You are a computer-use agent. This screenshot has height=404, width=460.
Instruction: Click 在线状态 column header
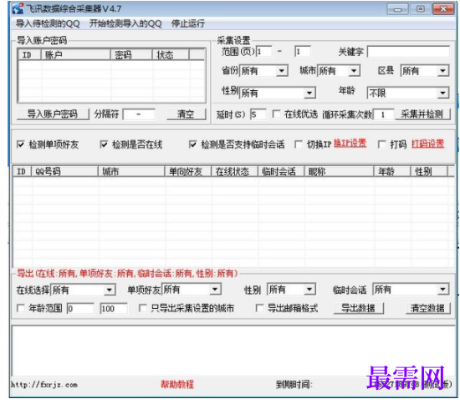[x=234, y=172]
